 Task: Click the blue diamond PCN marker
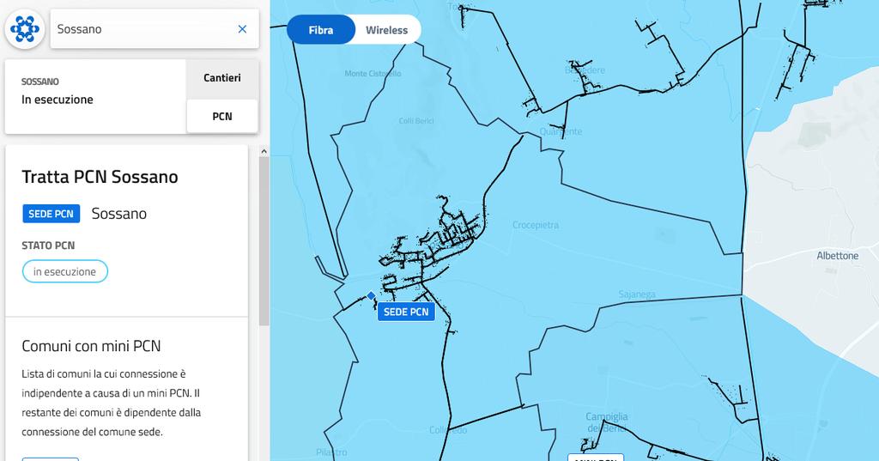(x=371, y=296)
